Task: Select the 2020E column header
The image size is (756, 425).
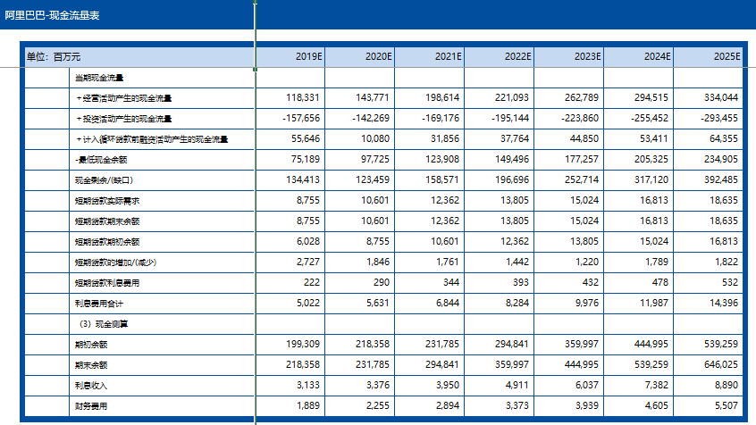Action: coord(359,57)
